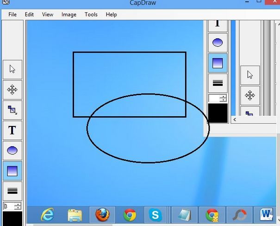Select the line thickness tool in left toolbar
This screenshot has width=280, height=226.
12,191
